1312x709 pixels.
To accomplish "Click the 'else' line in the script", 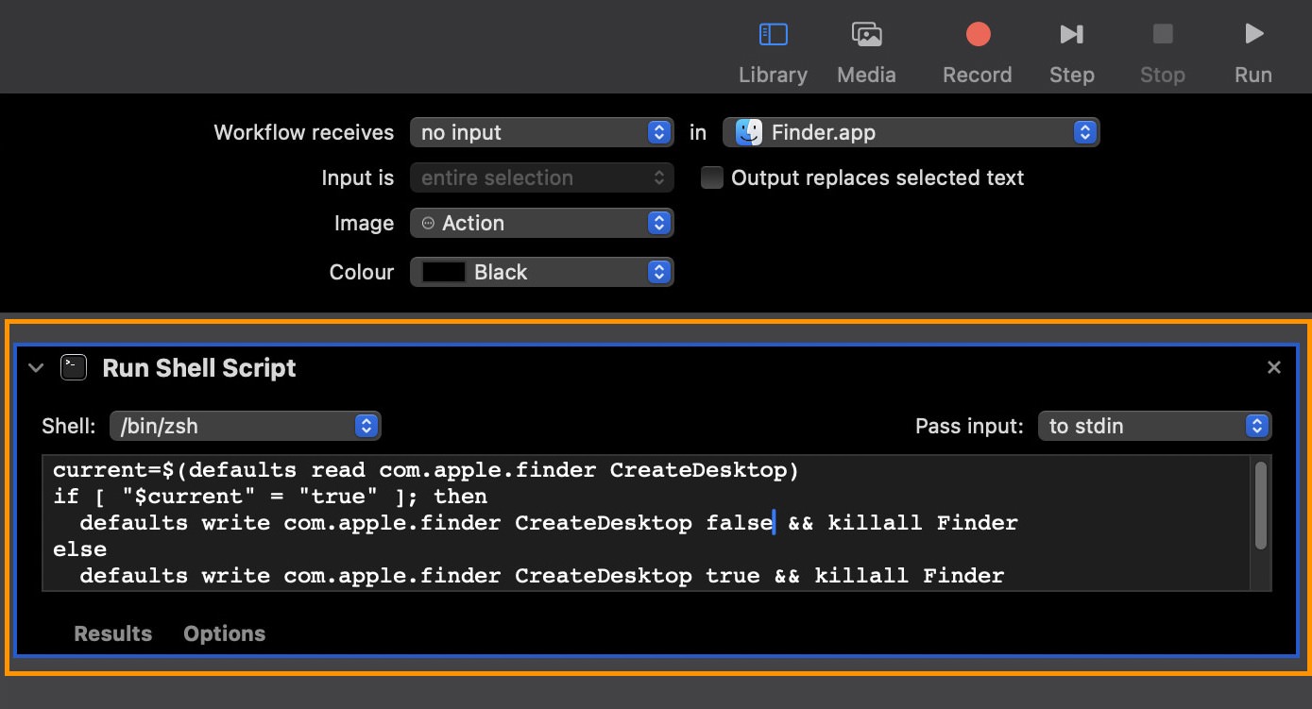I will (80, 549).
